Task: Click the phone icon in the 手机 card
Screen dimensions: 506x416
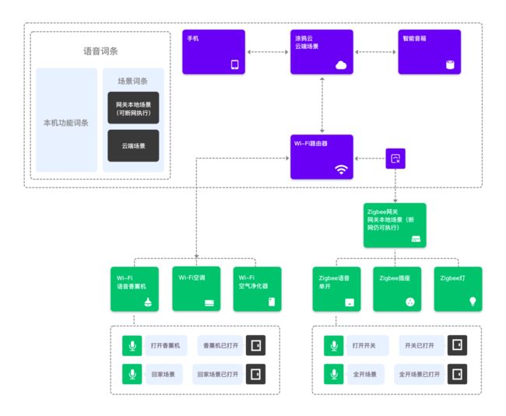Action: (x=235, y=65)
